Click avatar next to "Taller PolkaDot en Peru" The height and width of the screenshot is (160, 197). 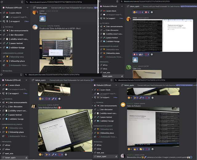(34, 106)
